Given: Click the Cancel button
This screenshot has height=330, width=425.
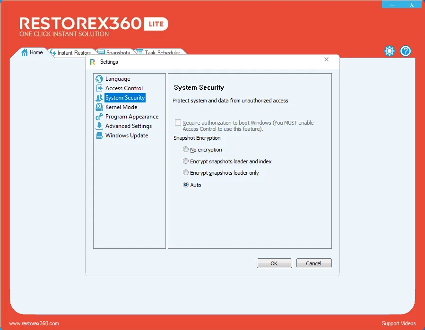Looking at the screenshot, I should 314,263.
